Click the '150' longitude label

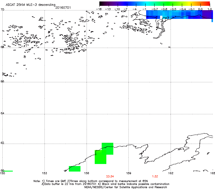2,173
